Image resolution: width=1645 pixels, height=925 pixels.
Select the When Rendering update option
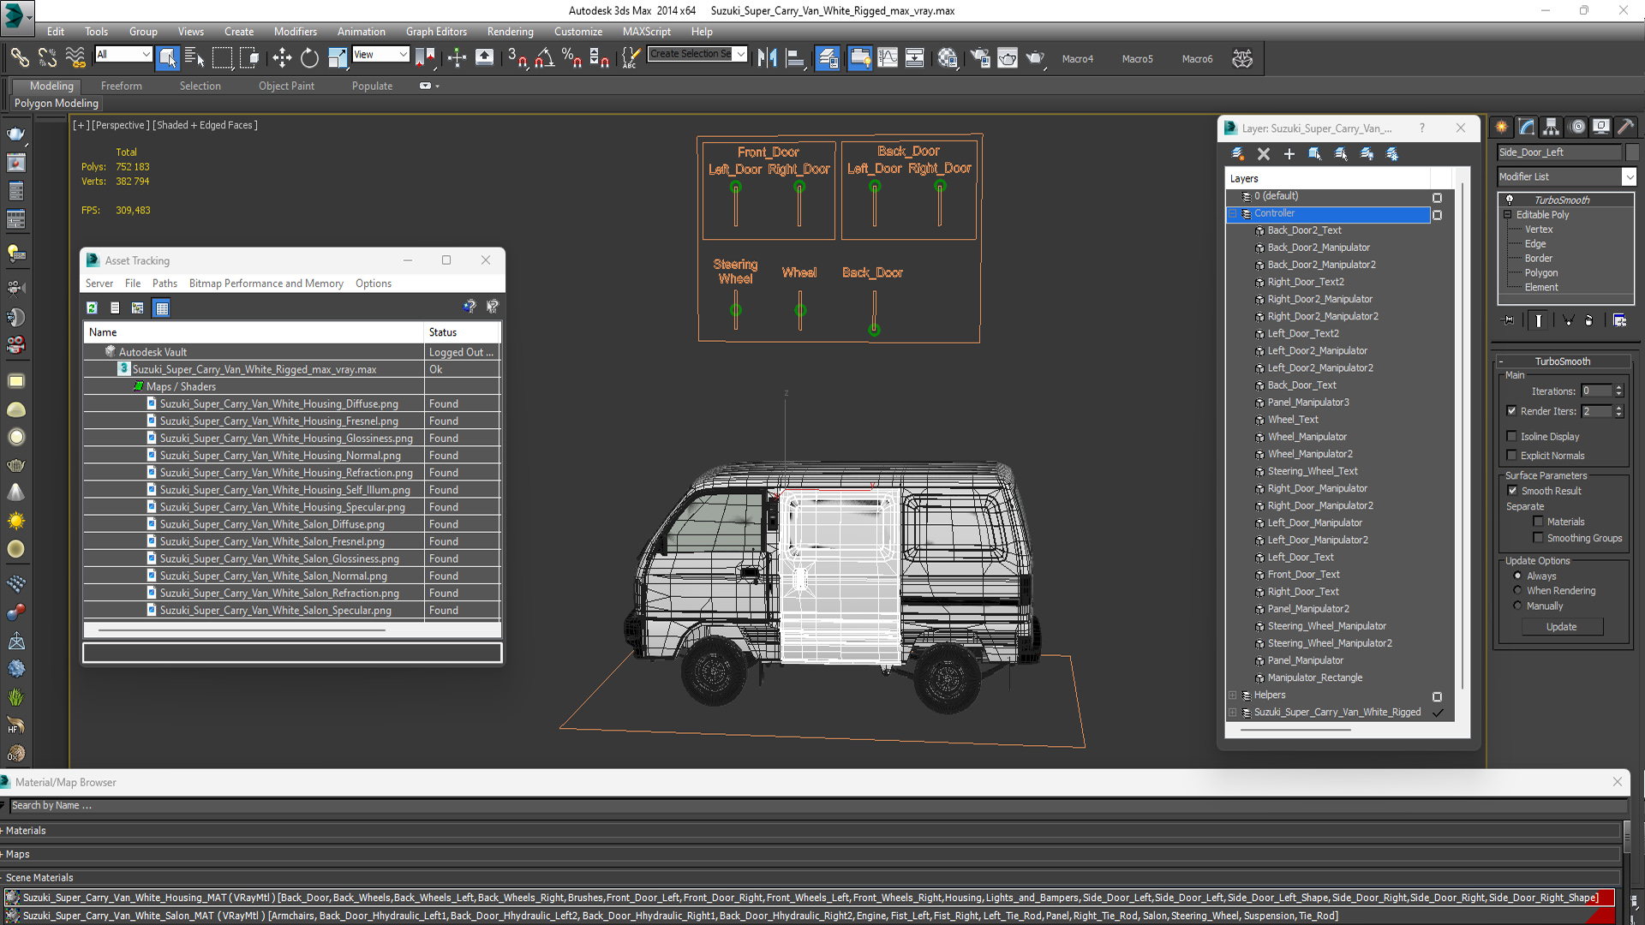[1517, 590]
